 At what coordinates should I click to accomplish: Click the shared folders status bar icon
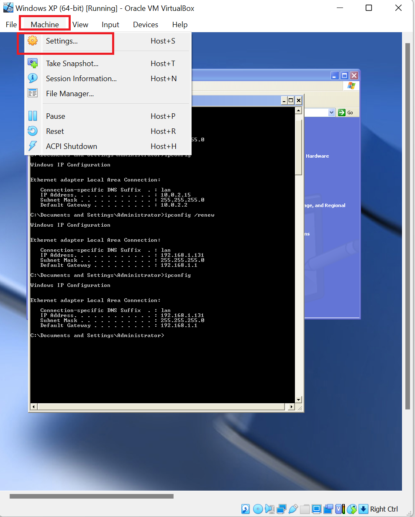[x=305, y=509]
